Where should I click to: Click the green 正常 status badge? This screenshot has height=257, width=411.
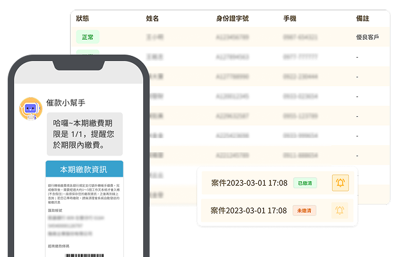click(87, 37)
